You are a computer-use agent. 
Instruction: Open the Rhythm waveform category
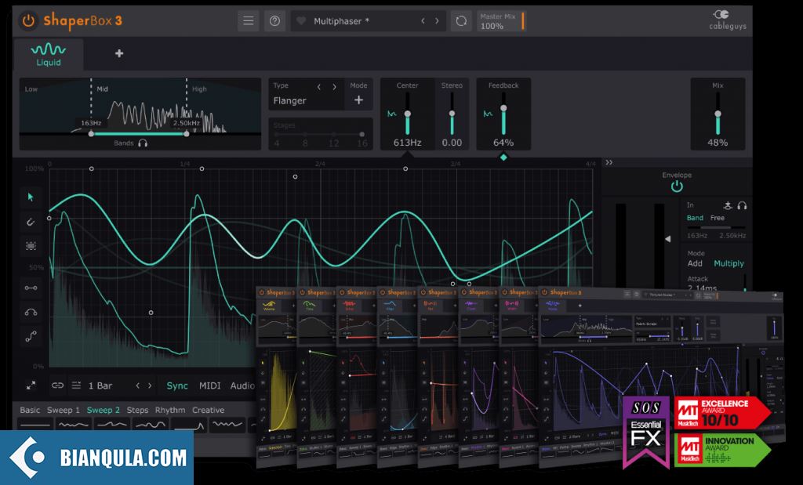click(170, 411)
